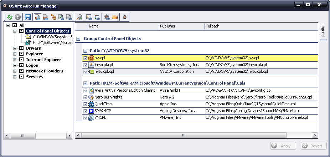The image size is (330, 157).
Task: Click tree panel scrollbar right arrow
Action: 69,136
